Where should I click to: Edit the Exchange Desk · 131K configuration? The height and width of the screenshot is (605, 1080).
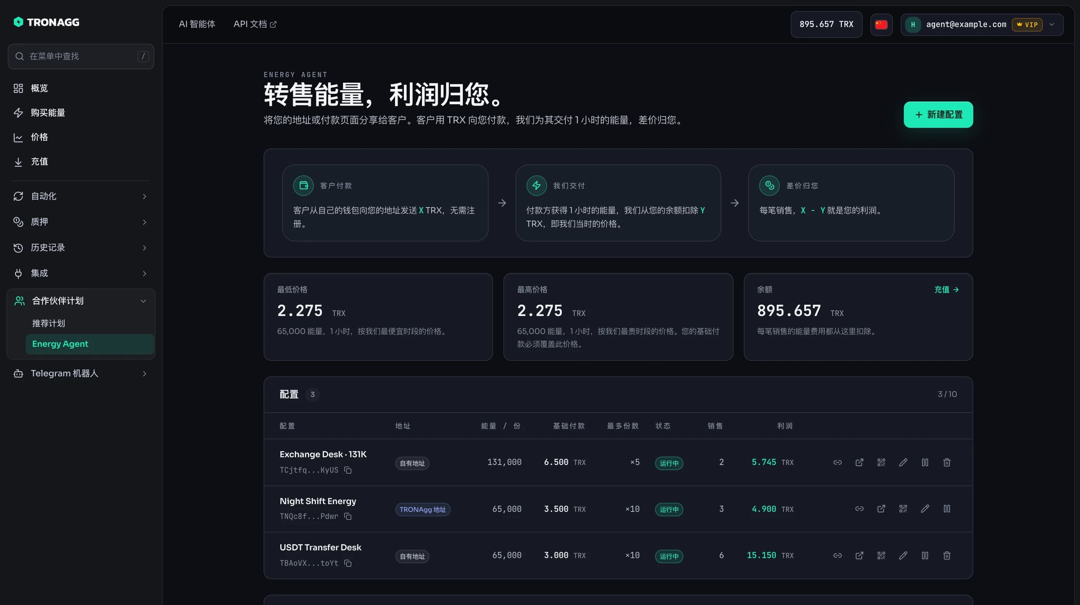[903, 463]
